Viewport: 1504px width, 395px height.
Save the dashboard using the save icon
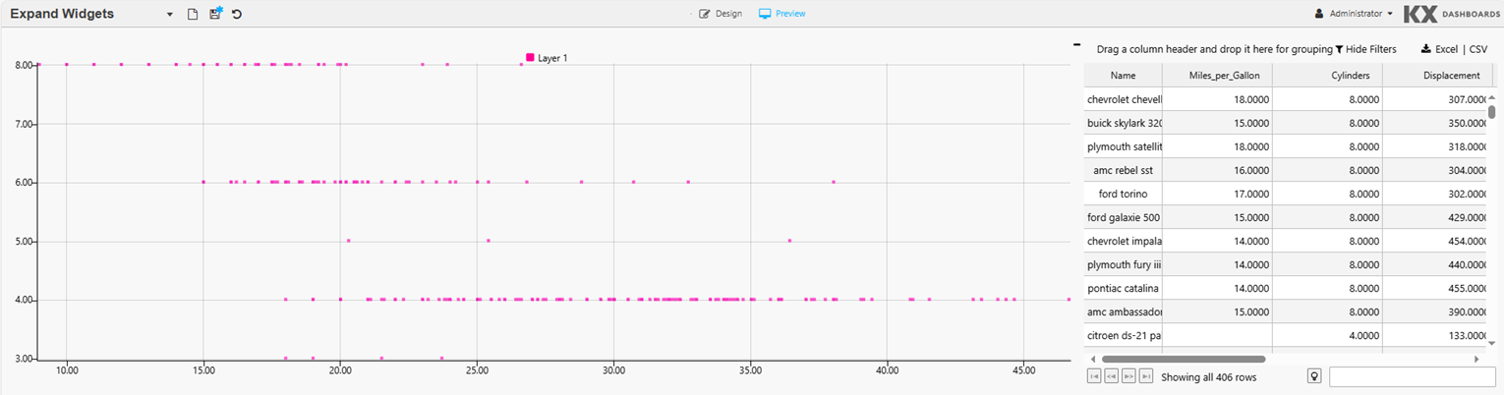pyautogui.click(x=215, y=14)
